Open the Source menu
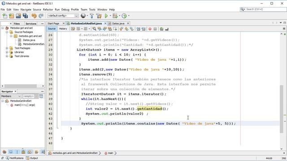The image size is (287, 161). pyautogui.click(x=37, y=9)
